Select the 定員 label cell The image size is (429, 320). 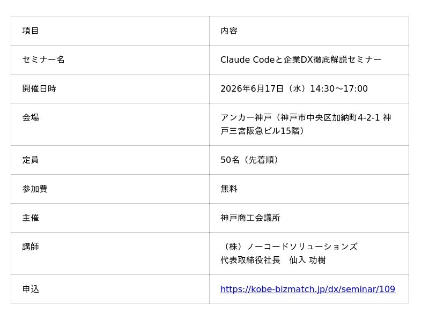(x=31, y=160)
